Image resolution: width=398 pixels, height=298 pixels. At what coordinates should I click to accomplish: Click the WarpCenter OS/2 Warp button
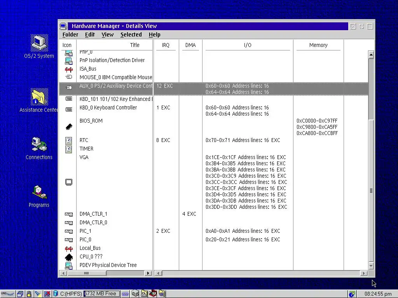pos(8,294)
